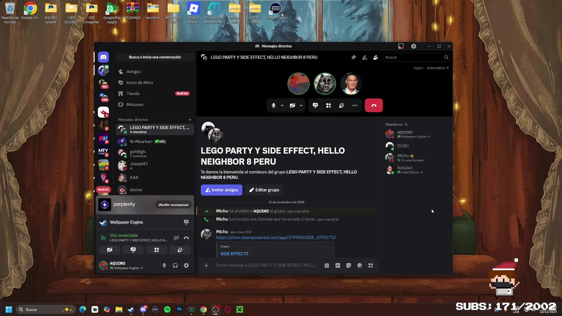Open the Tienda page
Screen dimensions: 562x316
155,93
